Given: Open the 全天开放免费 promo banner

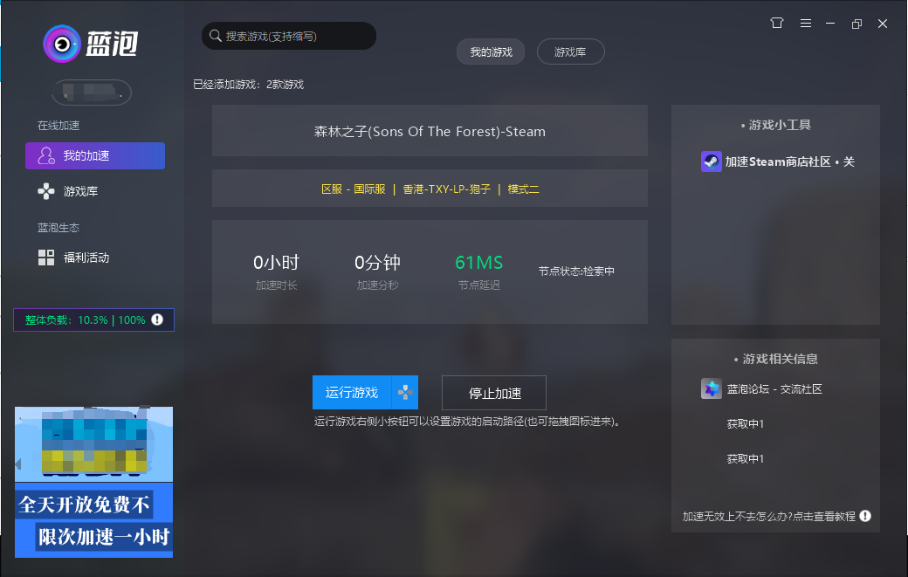Looking at the screenshot, I should coord(93,482).
